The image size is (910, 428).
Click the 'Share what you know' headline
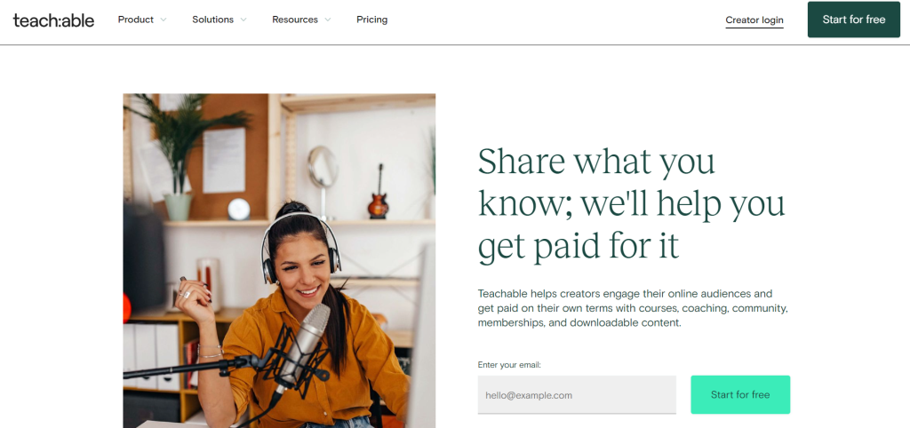[x=631, y=204]
